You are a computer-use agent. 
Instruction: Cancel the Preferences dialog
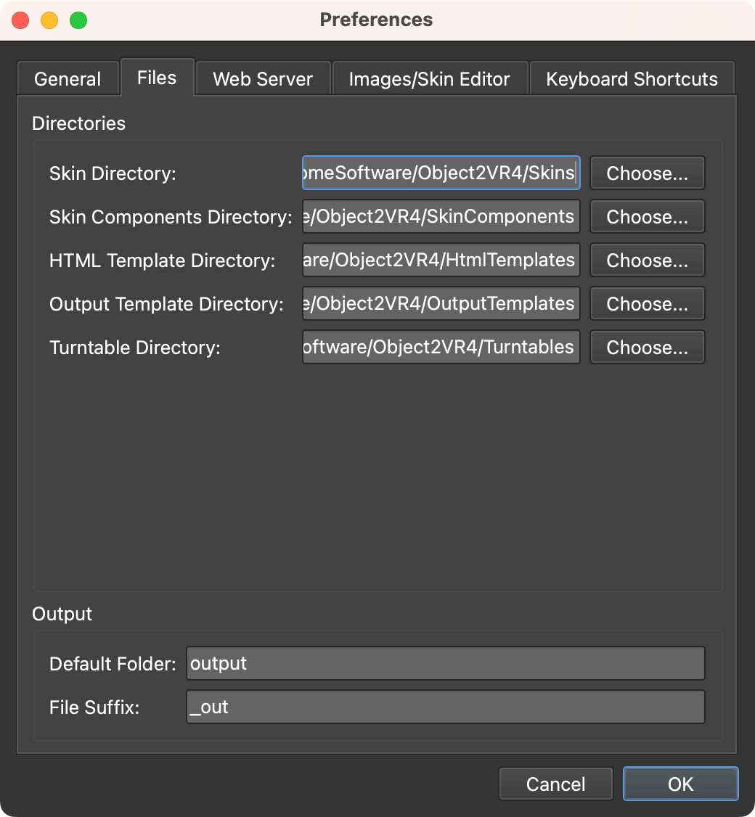(x=556, y=784)
